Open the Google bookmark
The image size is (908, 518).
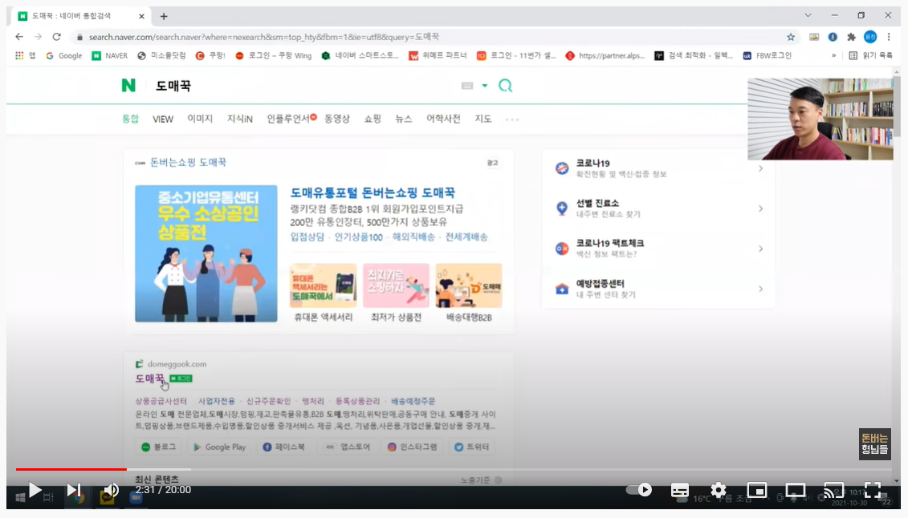tap(64, 55)
